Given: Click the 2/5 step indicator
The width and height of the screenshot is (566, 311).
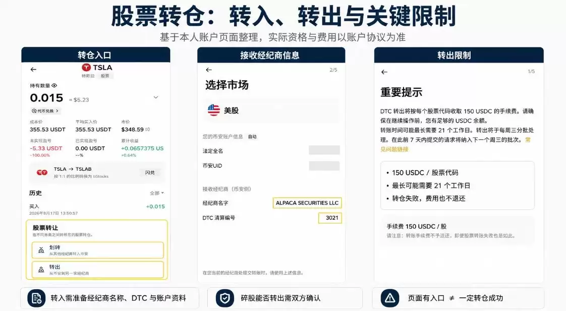Looking at the screenshot, I should 333,70.
